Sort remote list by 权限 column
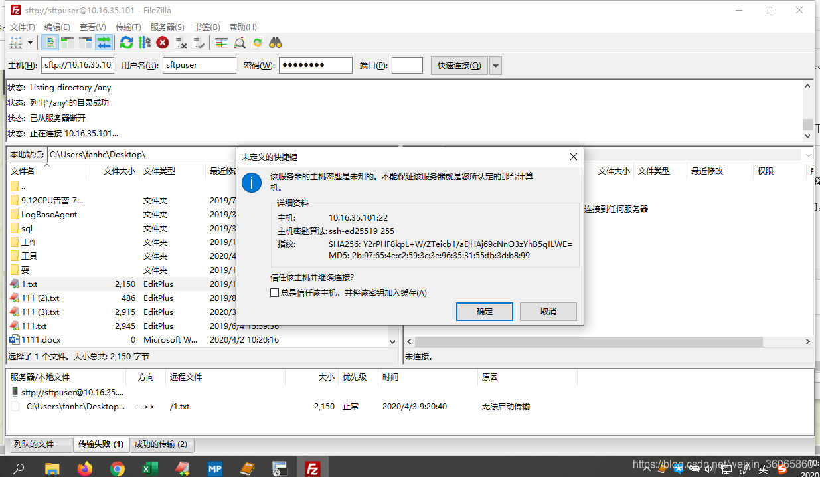The image size is (820, 477). [x=780, y=171]
